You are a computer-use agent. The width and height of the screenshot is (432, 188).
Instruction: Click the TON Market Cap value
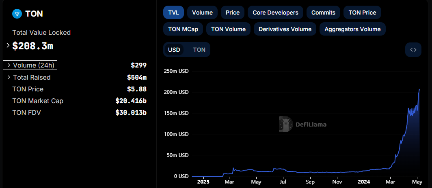131,101
